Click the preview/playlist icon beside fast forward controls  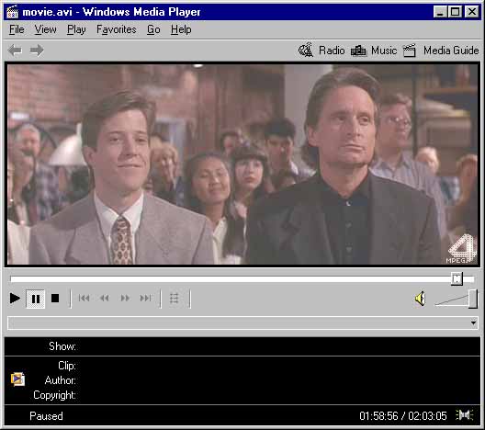[175, 299]
